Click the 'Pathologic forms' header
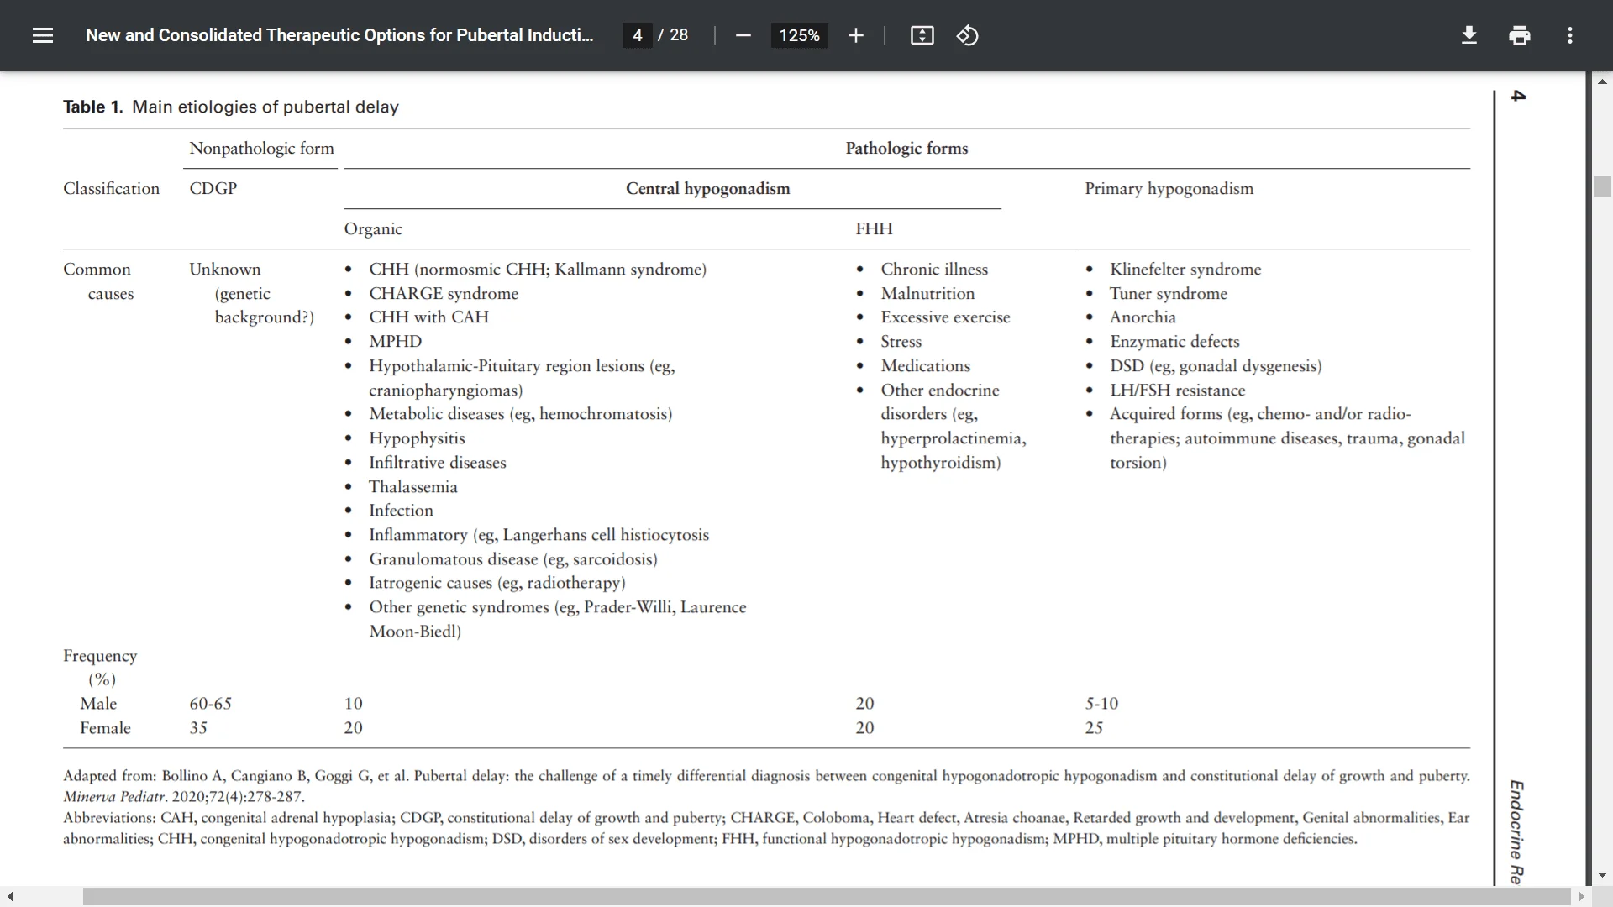Screen dimensions: 1613x907 pyautogui.click(x=906, y=149)
